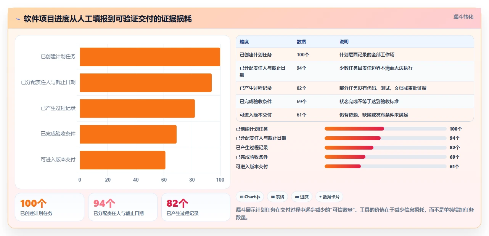Click the 已分配责任人与截止日期 bar in the chart
The width and height of the screenshot is (489, 236).
[x=146, y=83]
